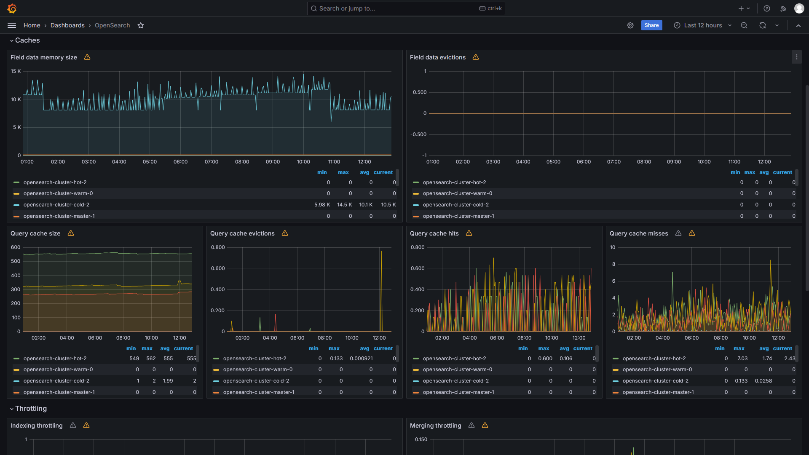This screenshot has width=809, height=455.
Task: Open the Field data evictions panel menu
Action: click(796, 57)
